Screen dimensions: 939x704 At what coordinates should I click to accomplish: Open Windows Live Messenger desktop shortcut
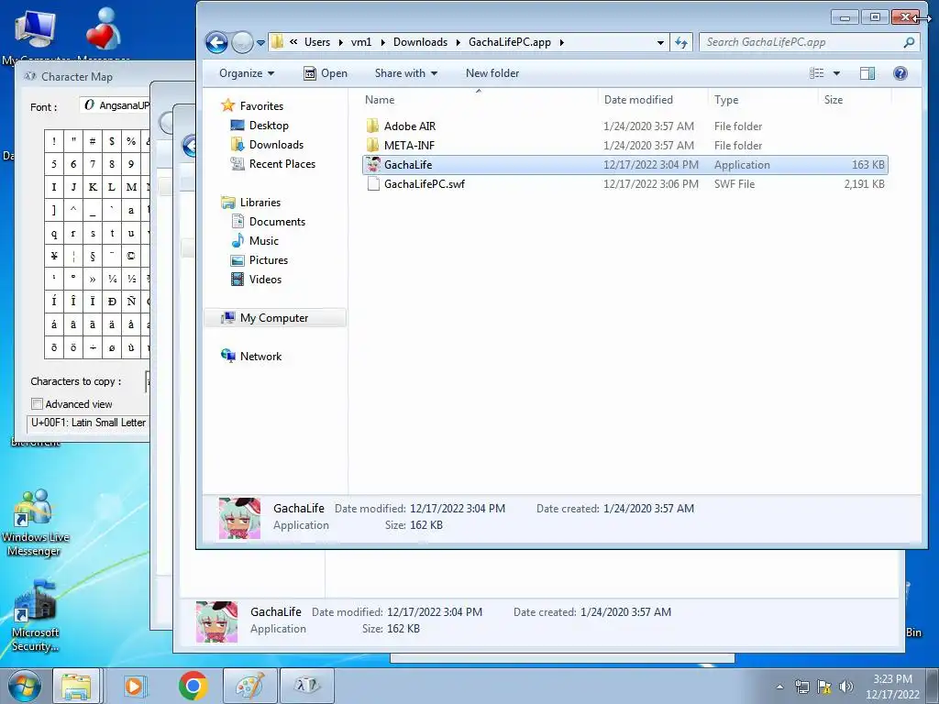36,523
